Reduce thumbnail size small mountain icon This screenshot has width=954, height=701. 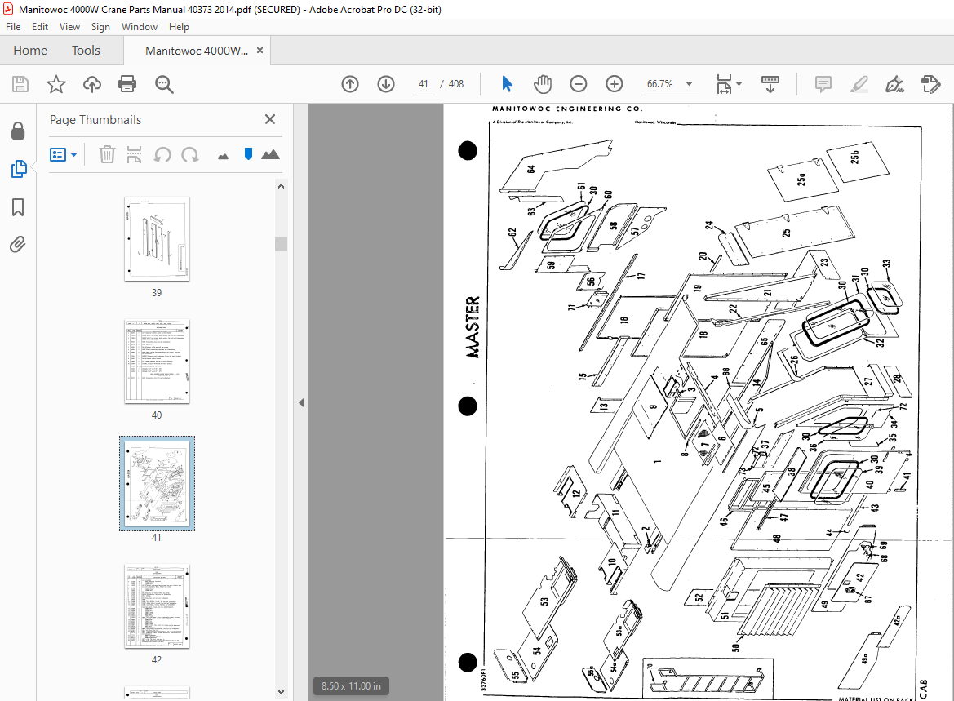[x=224, y=157]
